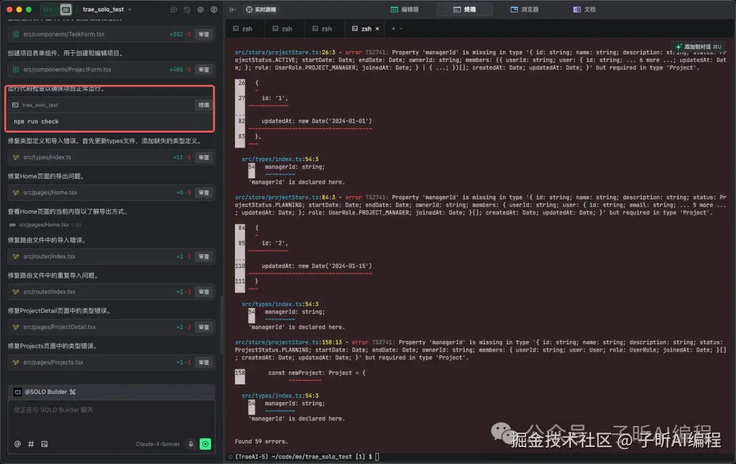Select the first zsh terminal tab

point(243,29)
